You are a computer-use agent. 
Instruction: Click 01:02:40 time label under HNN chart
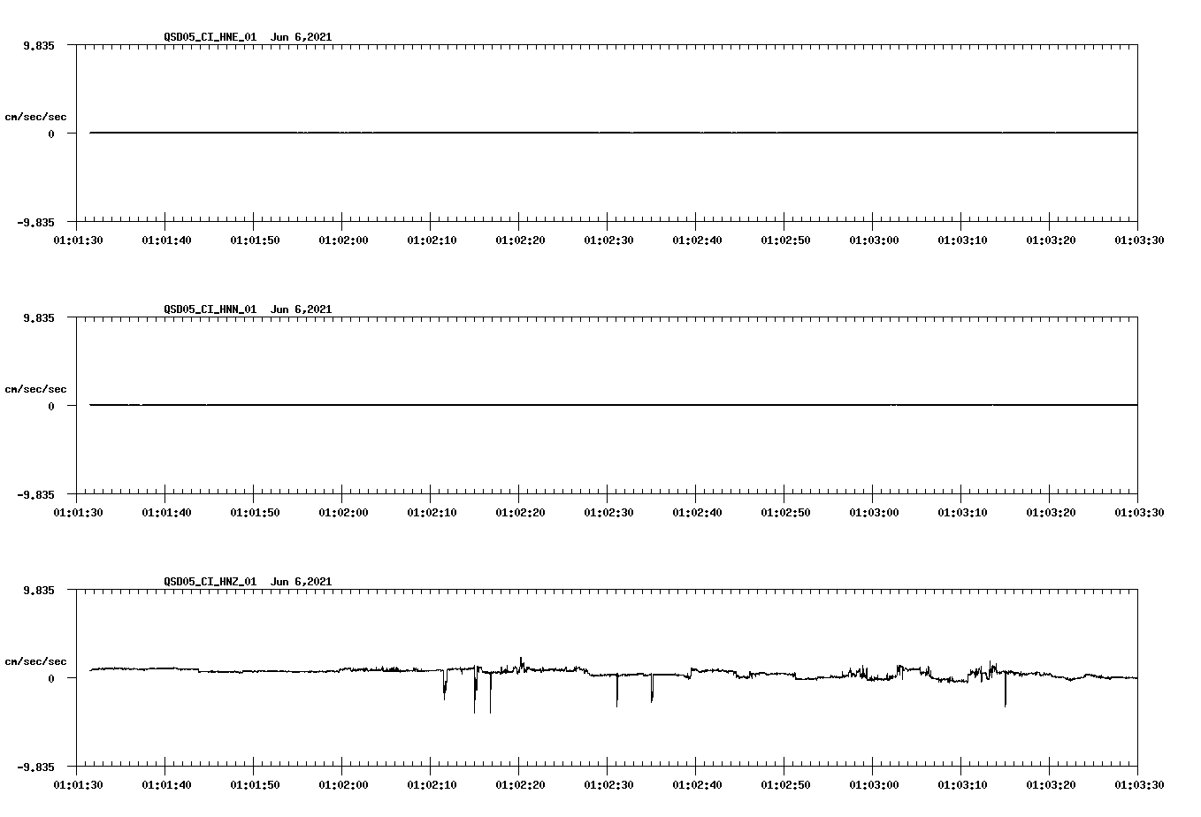[x=697, y=512]
